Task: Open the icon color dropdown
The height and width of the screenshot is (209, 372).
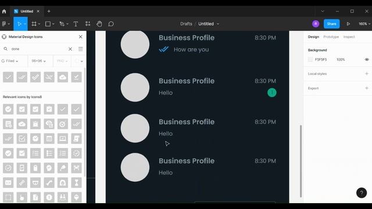Action: click(79, 61)
